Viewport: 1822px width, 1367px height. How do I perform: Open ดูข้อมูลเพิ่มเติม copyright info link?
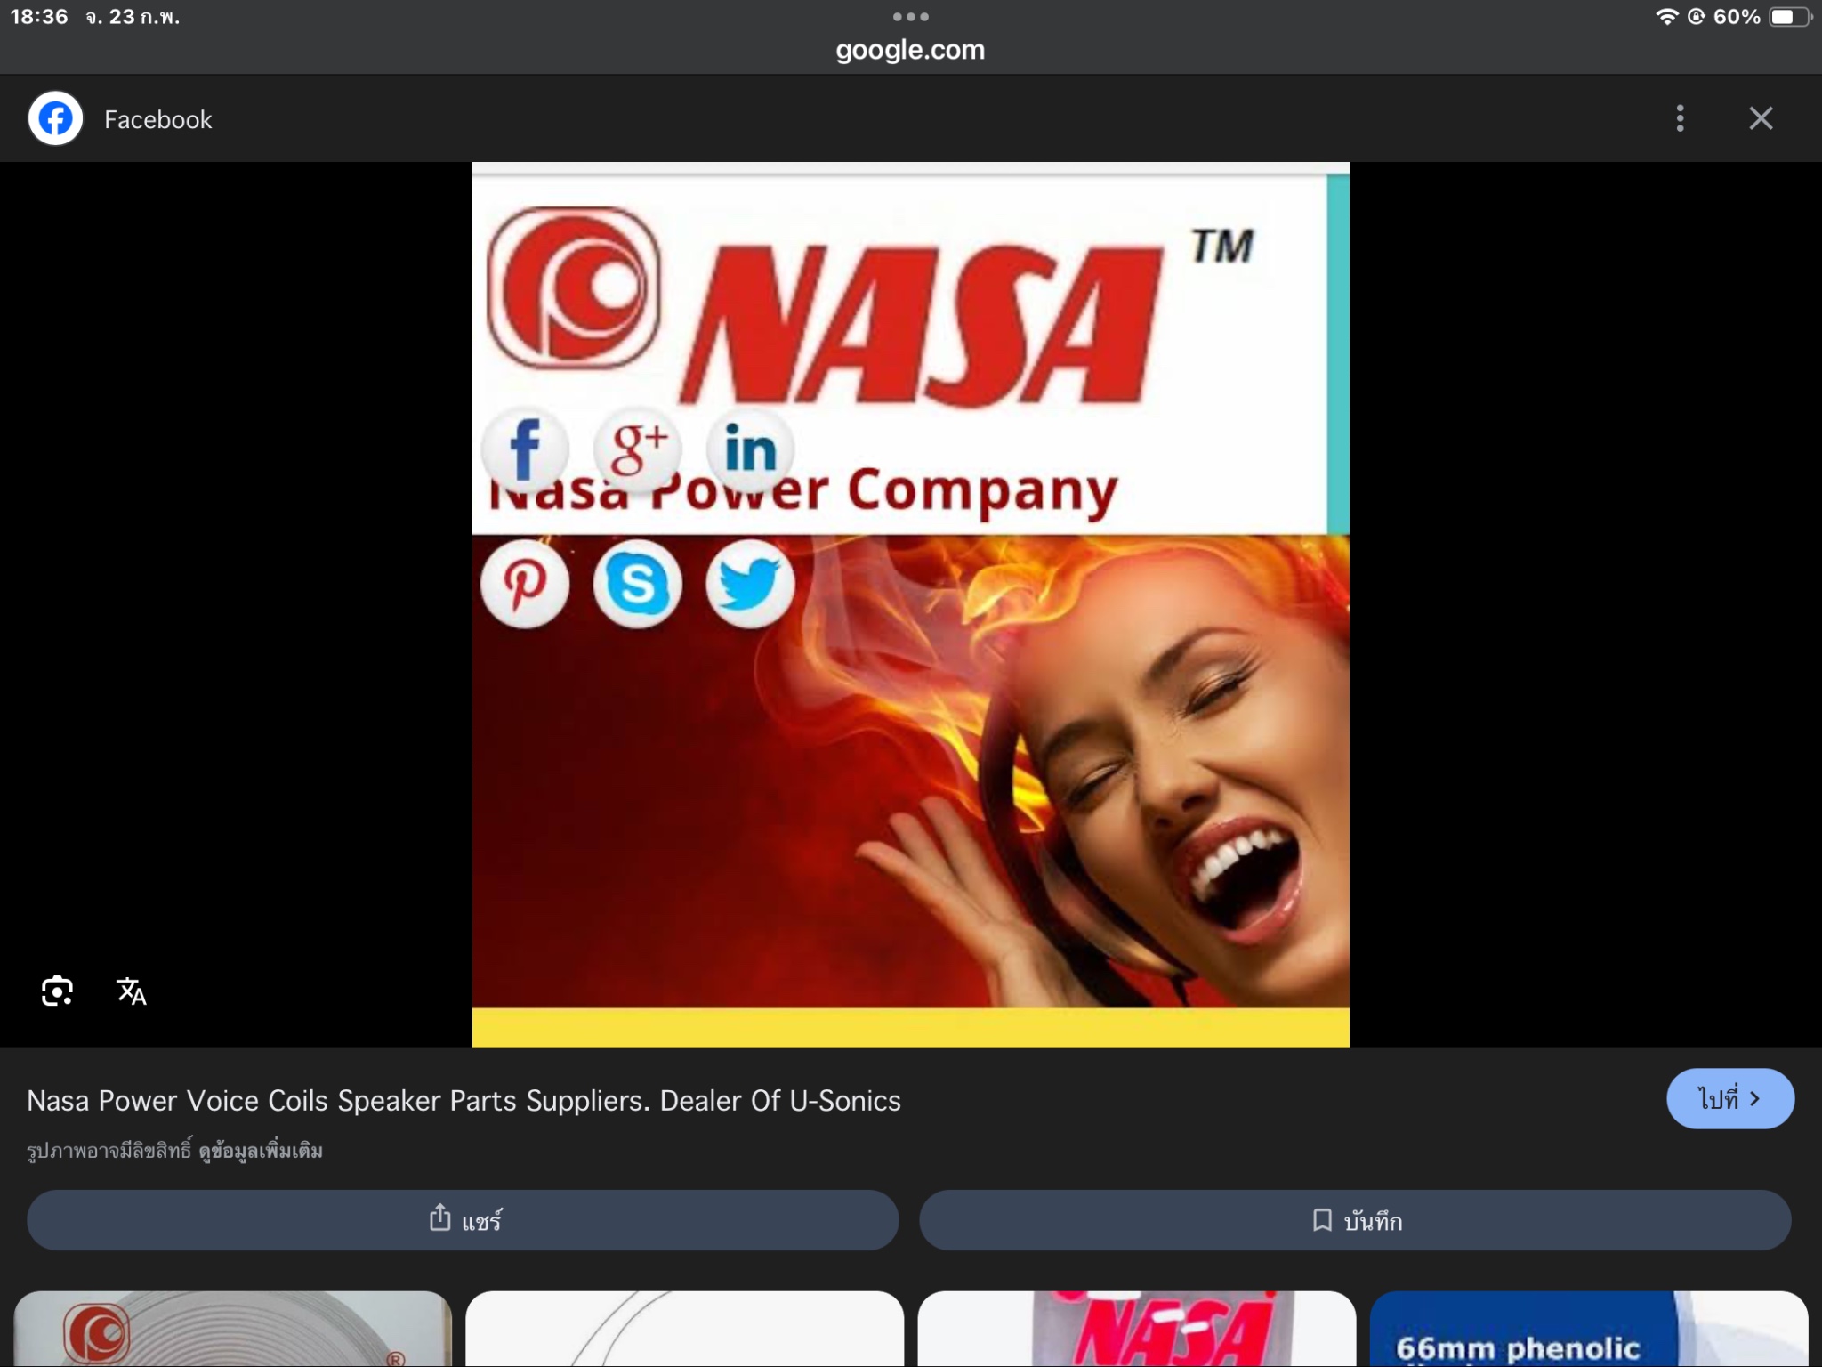pos(261,1151)
